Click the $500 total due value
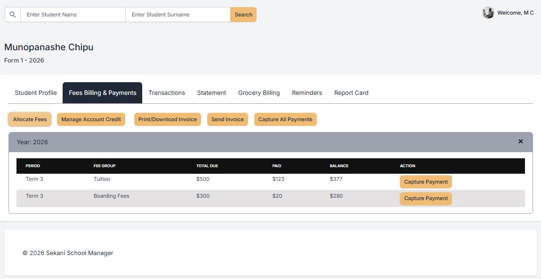This screenshot has height=279, width=541. click(x=203, y=179)
